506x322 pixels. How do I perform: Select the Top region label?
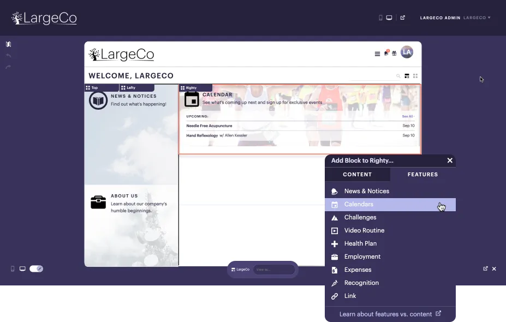(x=102, y=88)
